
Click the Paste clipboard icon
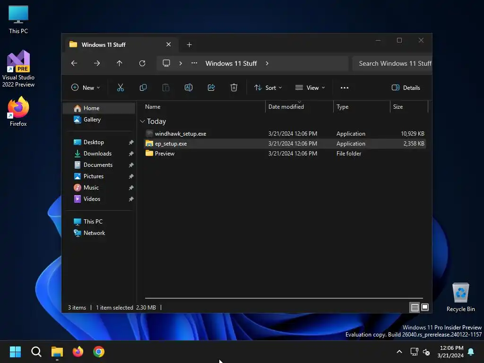click(166, 87)
